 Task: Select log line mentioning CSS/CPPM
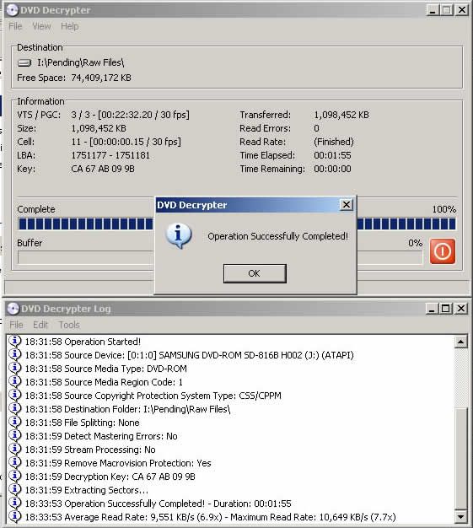click(153, 396)
